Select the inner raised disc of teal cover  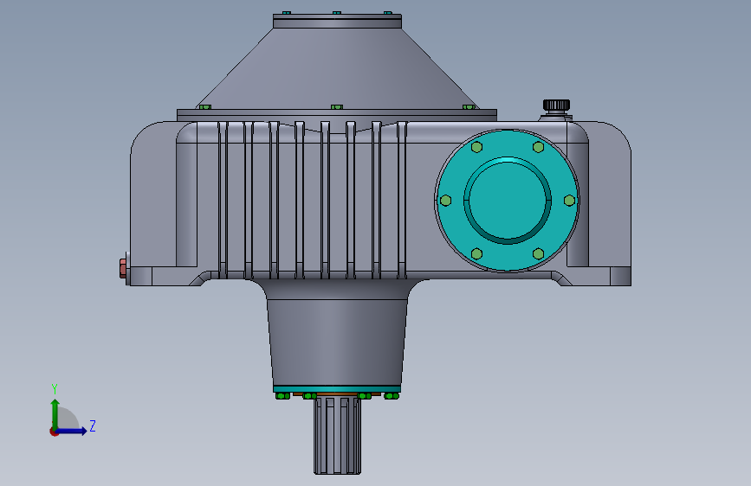tap(508, 200)
